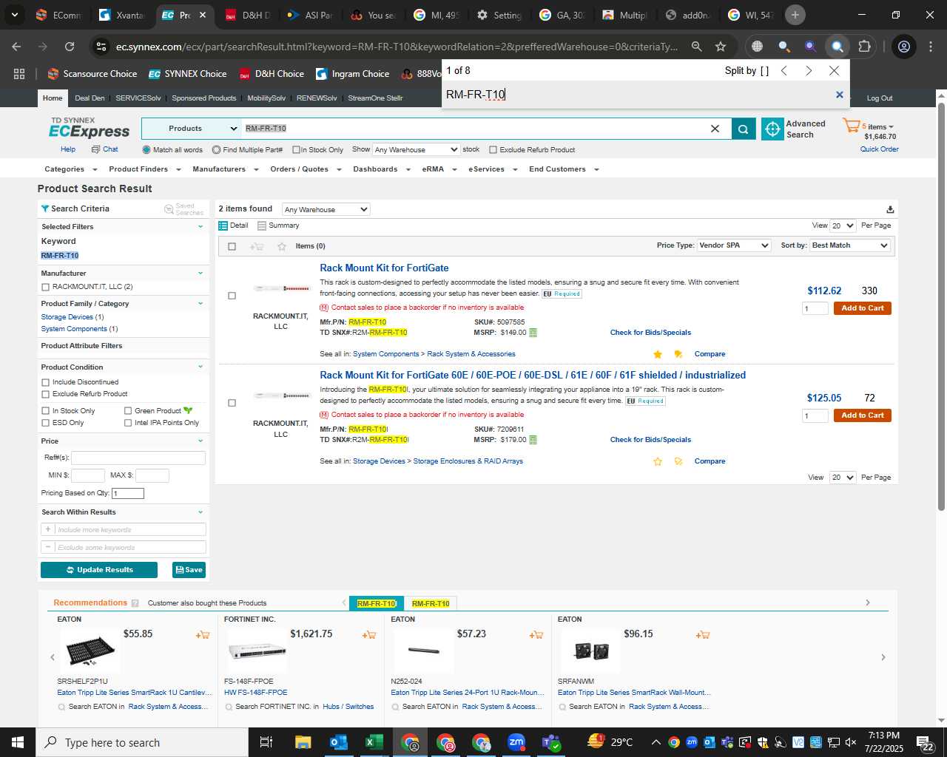Open MSRP $179.00 price sheet icon
Screen dimensions: 947x757
(533, 440)
